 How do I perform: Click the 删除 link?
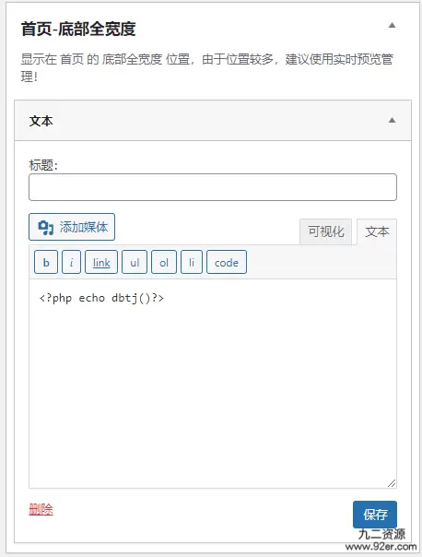tap(41, 510)
